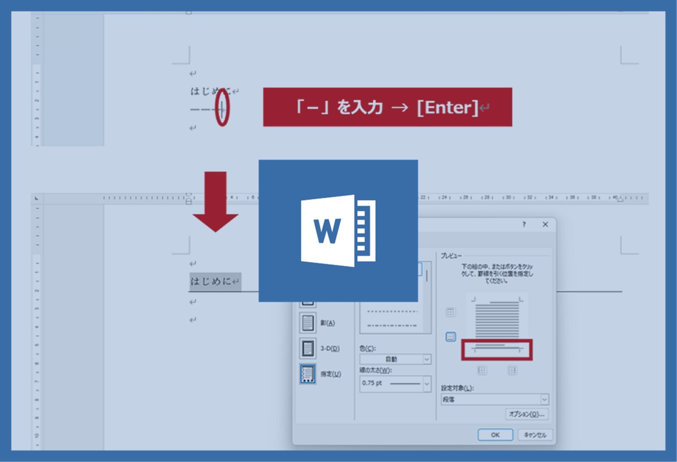Toggle the top border button beside preview
Image resolution: width=677 pixels, height=462 pixels.
(x=451, y=312)
